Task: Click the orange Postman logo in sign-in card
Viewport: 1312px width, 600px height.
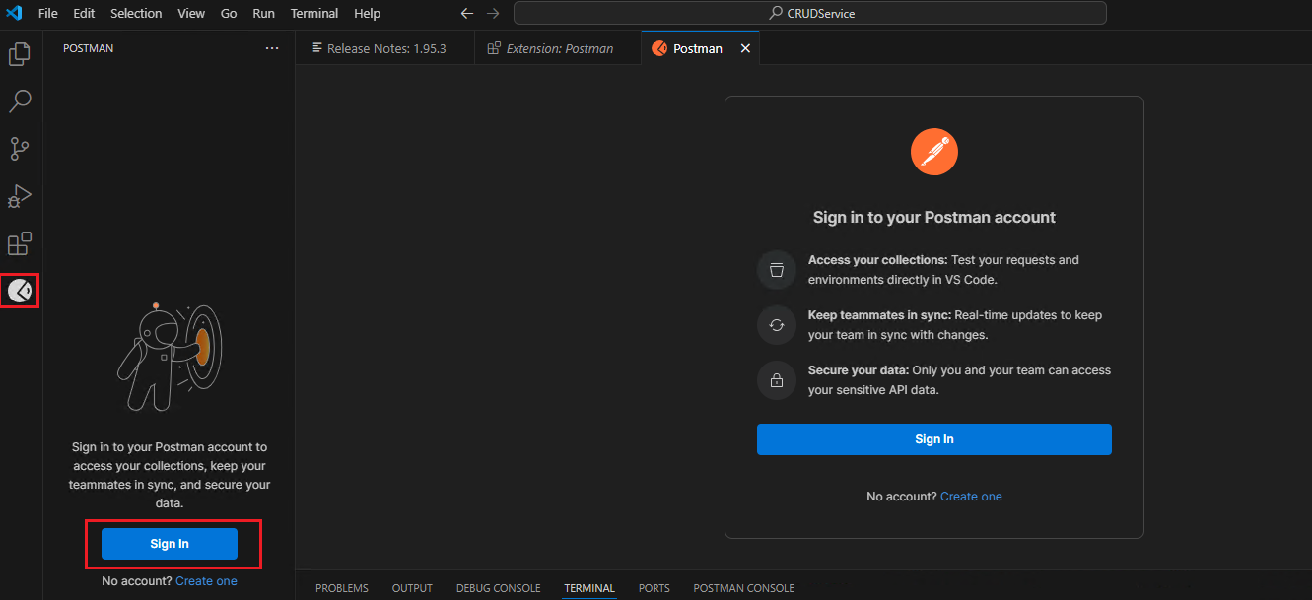Action: point(934,152)
